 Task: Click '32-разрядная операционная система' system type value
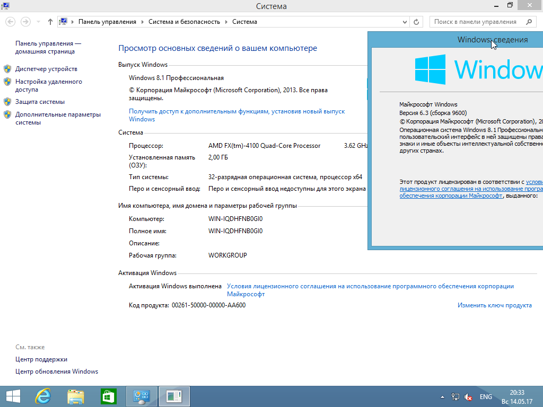(285, 177)
